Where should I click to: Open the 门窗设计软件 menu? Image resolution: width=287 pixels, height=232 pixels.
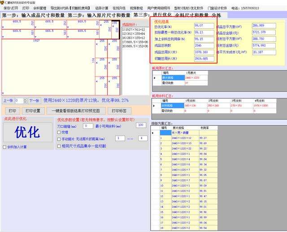pos(217,8)
